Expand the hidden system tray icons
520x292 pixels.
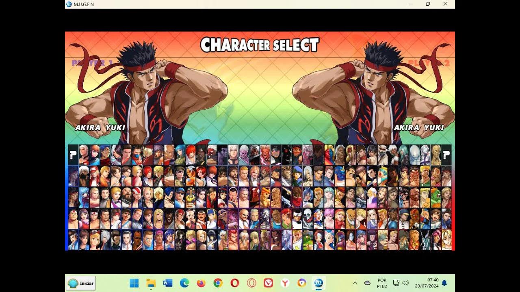355,283
